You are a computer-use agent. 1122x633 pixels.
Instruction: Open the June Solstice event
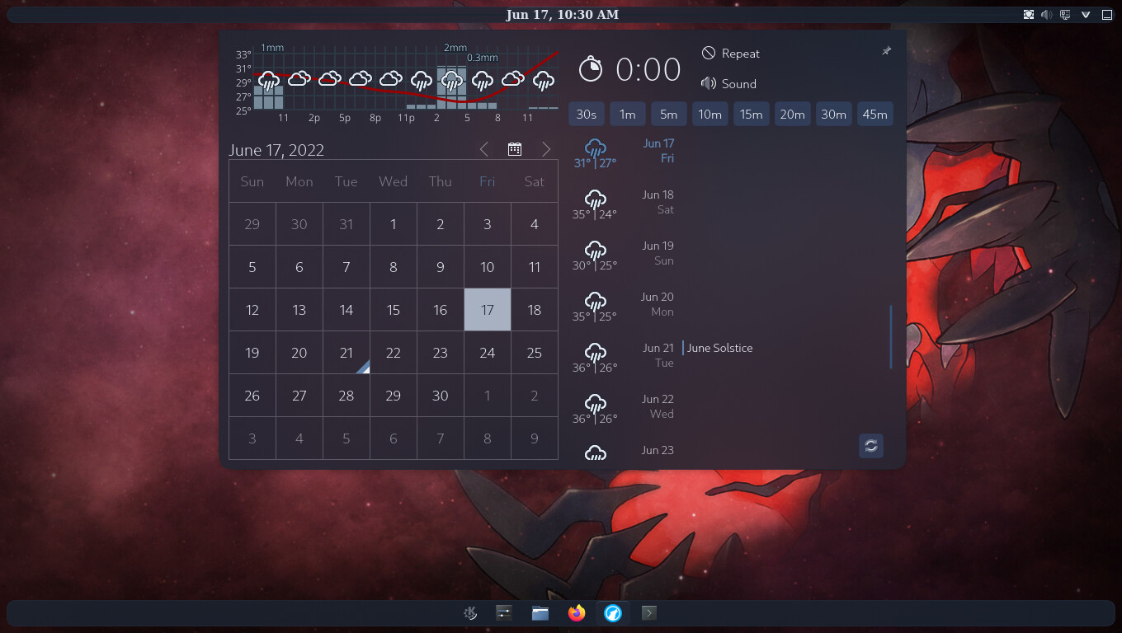(719, 348)
